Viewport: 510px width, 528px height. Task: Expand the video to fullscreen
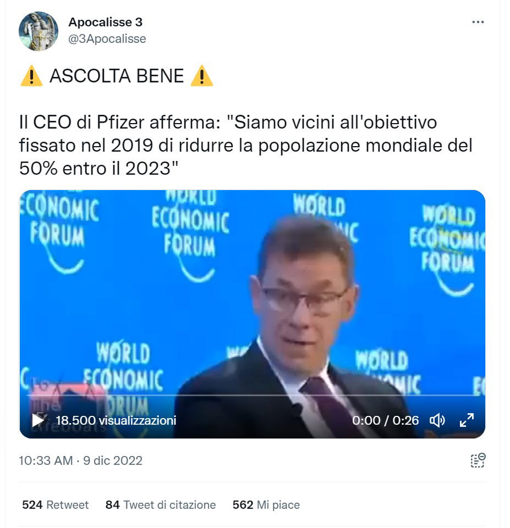pos(467,420)
